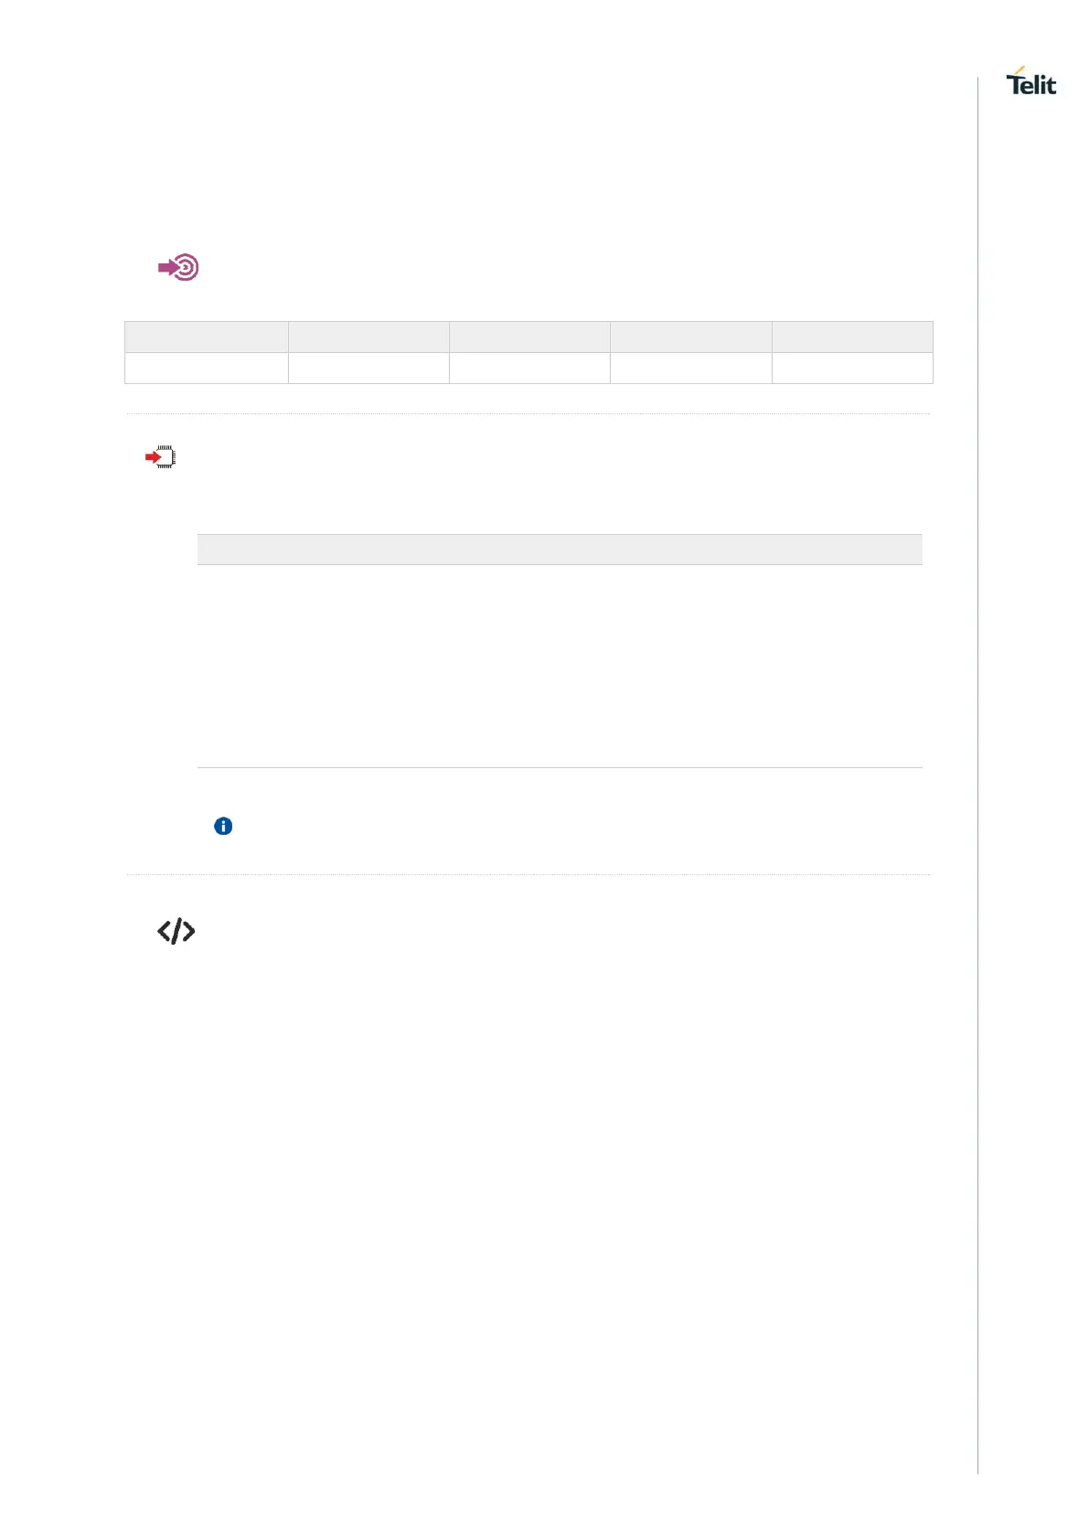
Task: Select fourth gray header cell of five-column table
Action: click(x=690, y=337)
